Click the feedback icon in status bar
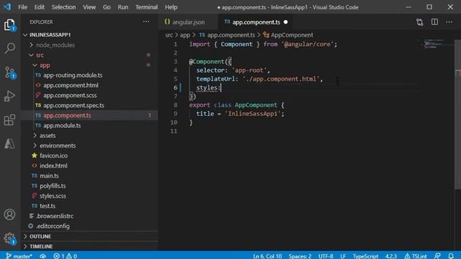This screenshot has height=259, width=461. (437, 256)
